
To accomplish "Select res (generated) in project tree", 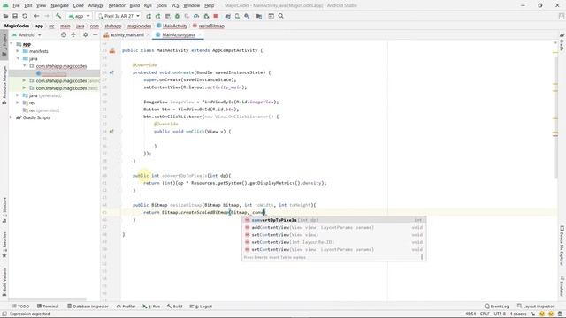I will (41, 110).
